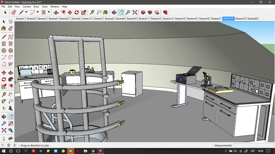Screen dimensions: 275x154
Task: Click the Measurements input box
Action: [x=253, y=145]
